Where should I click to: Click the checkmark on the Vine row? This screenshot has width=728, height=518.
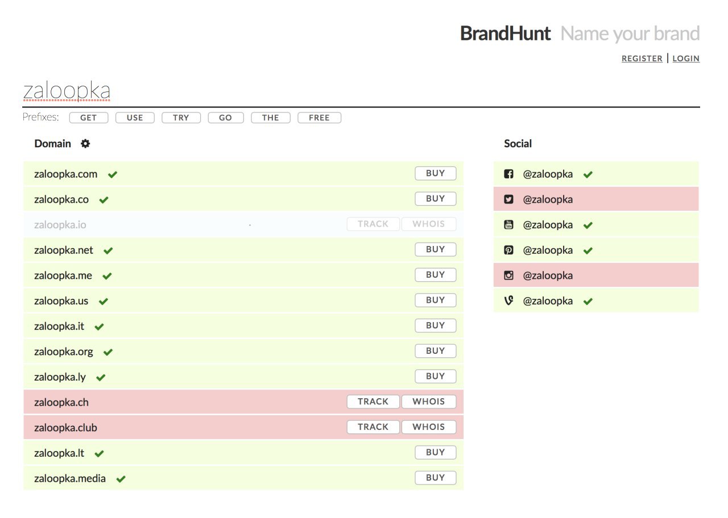tap(588, 301)
